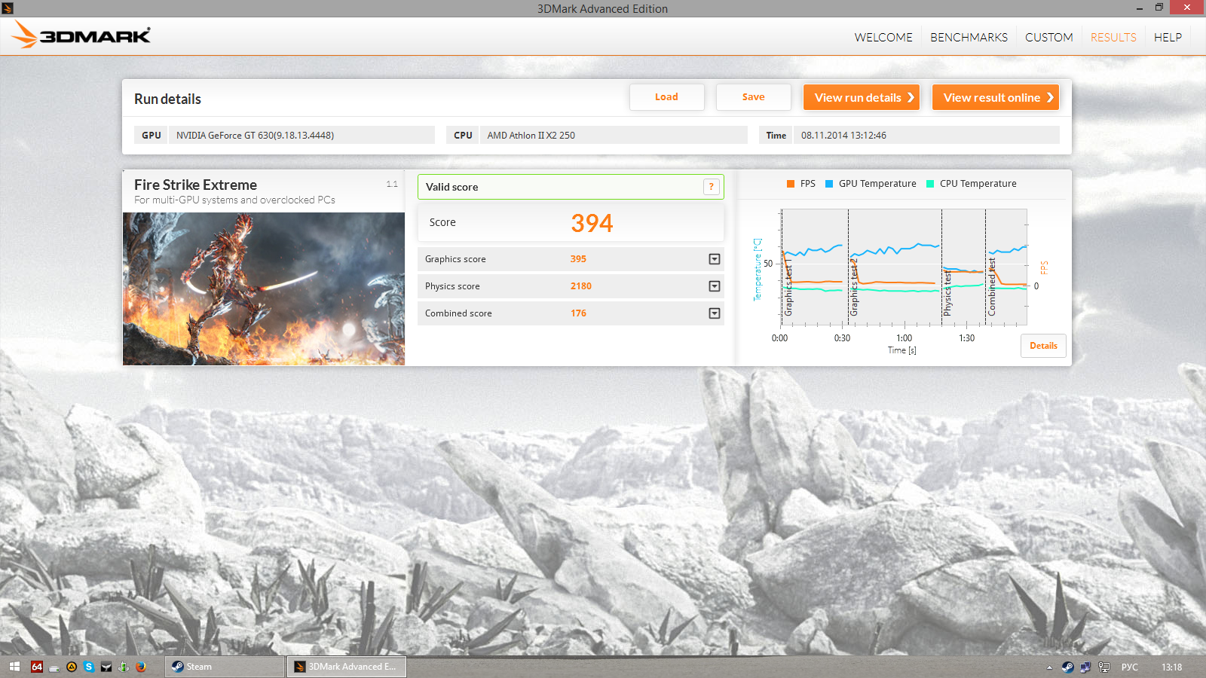Click the Physics score value 2180

click(580, 286)
